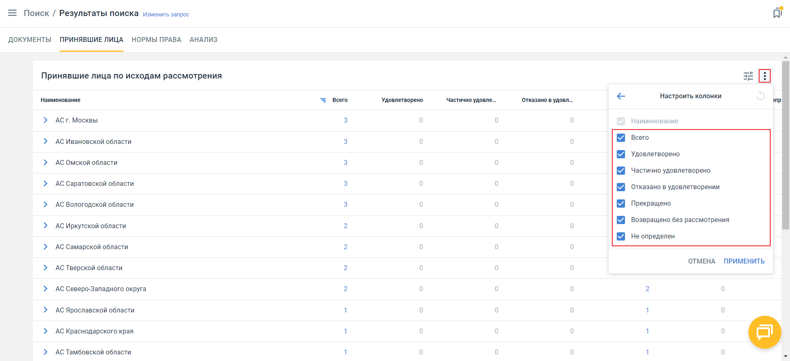Viewport: 790px width, 361px height.
Task: Uncheck the Прекращено column checkbox
Action: click(x=621, y=204)
